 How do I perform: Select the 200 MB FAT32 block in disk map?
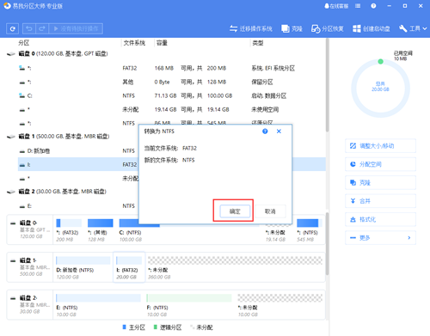[69, 230]
